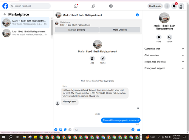Open the notifications bell

point(174,6)
